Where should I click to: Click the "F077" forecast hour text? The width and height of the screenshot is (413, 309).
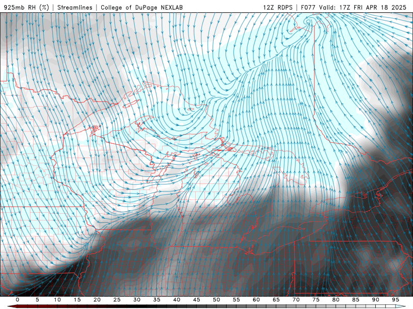[x=309, y=7]
